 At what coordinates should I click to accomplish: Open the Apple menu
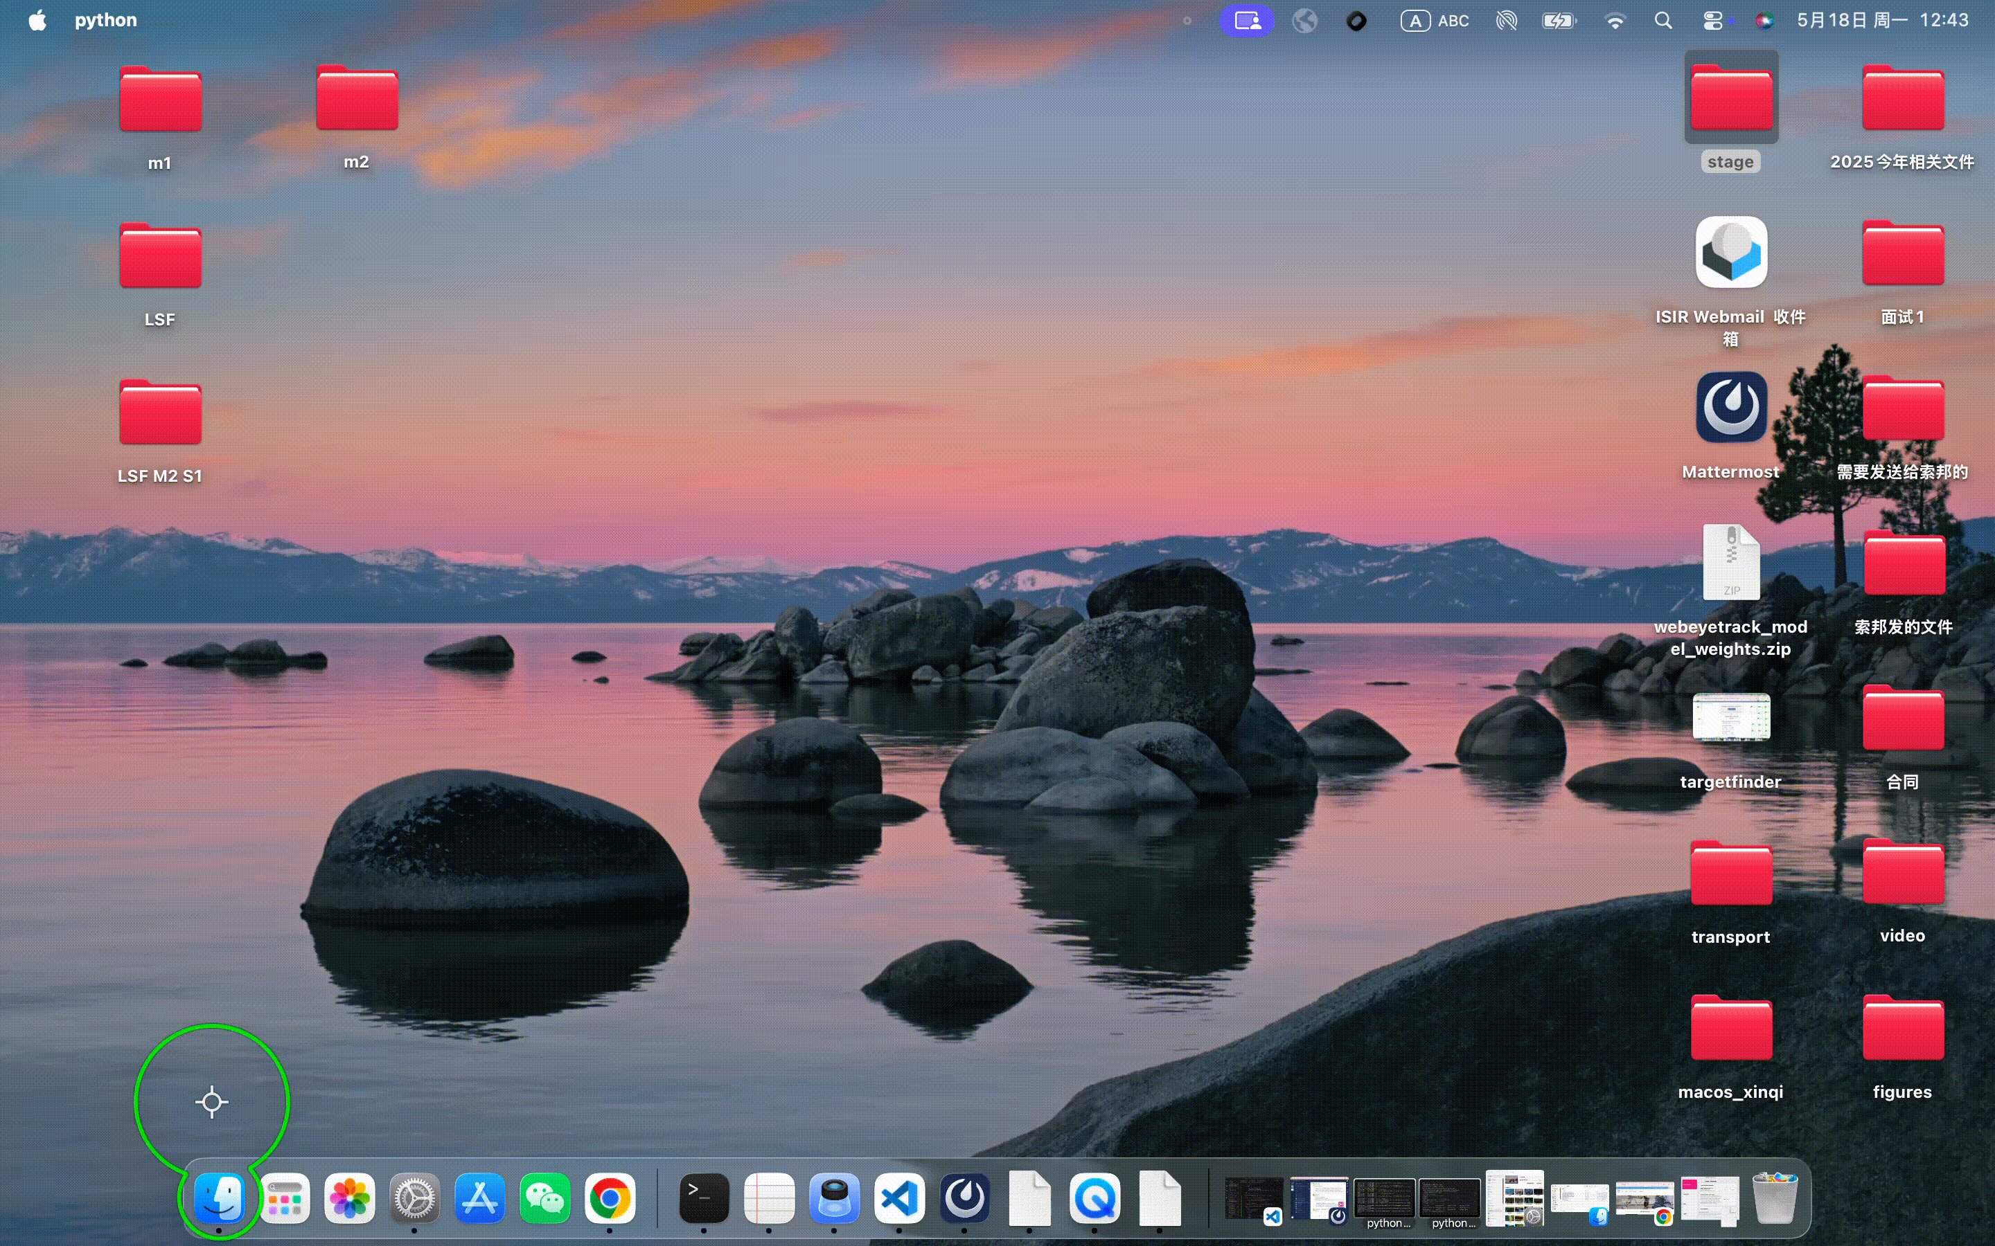tap(37, 20)
